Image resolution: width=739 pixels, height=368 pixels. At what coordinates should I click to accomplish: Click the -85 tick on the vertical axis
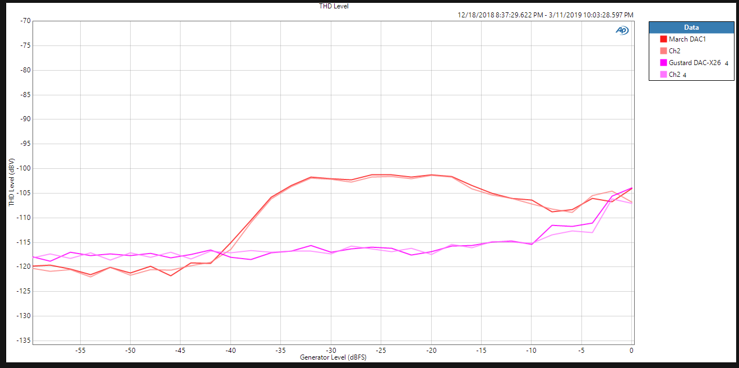point(26,95)
